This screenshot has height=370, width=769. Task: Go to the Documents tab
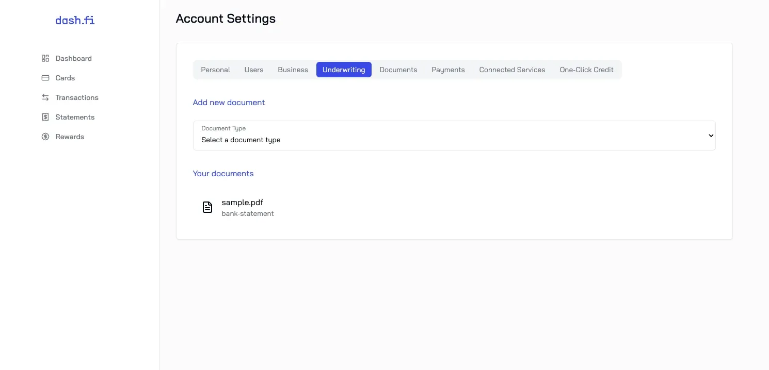coord(398,70)
